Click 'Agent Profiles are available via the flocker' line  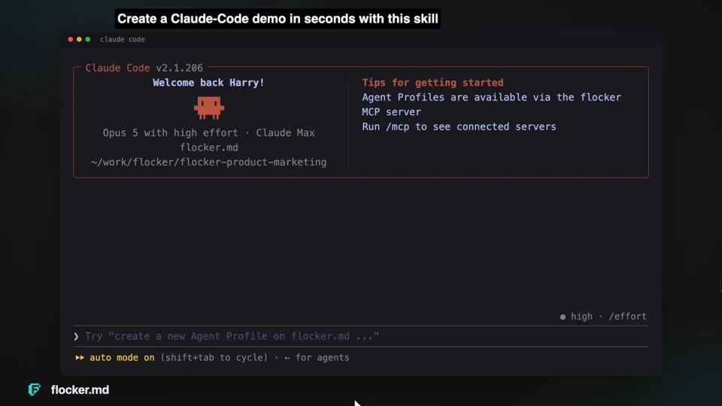491,98
